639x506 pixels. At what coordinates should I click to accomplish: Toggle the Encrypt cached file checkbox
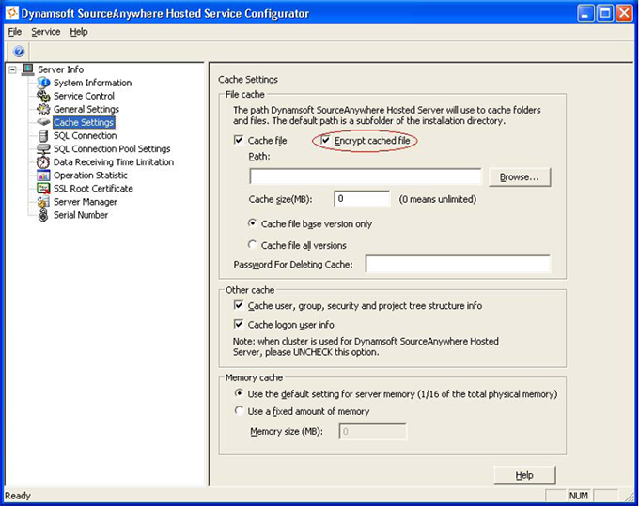click(326, 140)
